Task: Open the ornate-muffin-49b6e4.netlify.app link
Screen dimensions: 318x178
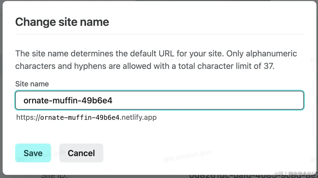Action: [86, 117]
